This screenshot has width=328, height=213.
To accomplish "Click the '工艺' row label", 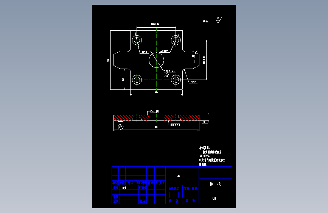I will 116,202.
